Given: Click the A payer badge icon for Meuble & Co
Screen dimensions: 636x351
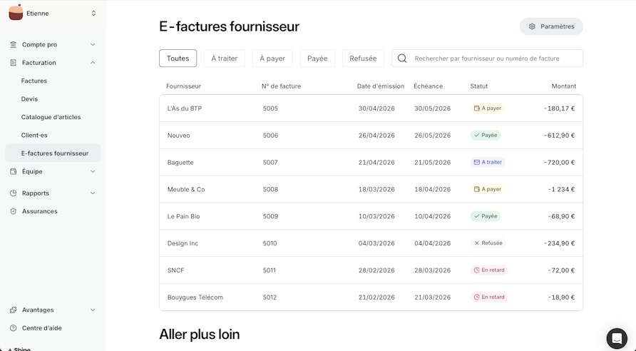Looking at the screenshot, I should (x=477, y=189).
